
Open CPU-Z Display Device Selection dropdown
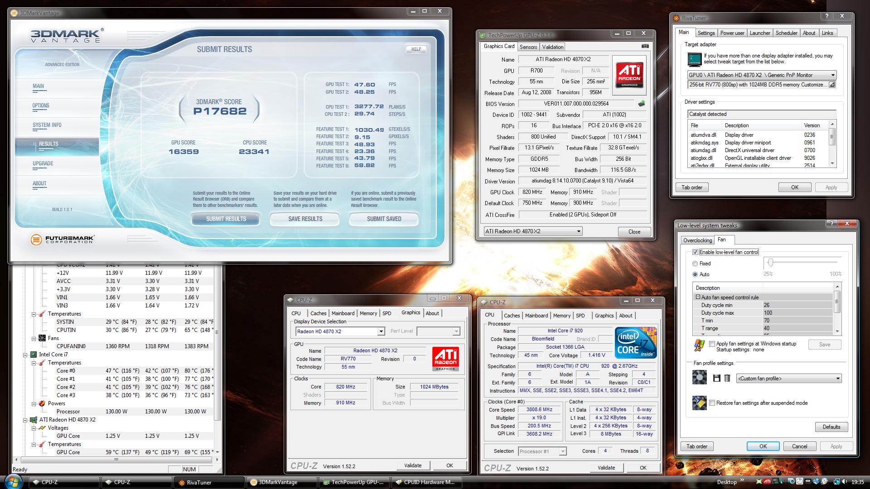(340, 331)
